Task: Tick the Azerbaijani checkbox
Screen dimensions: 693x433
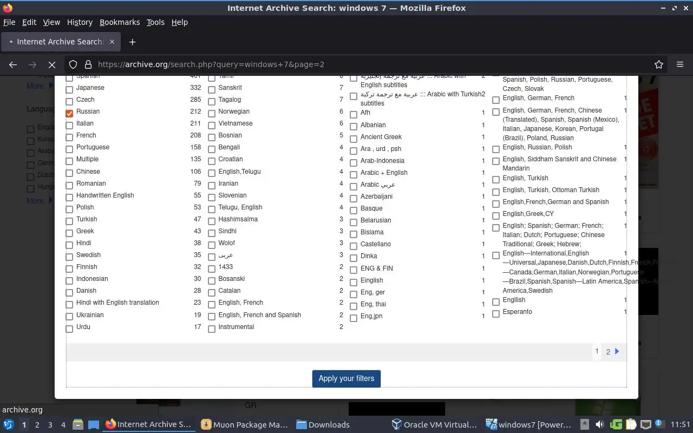Action: click(354, 198)
